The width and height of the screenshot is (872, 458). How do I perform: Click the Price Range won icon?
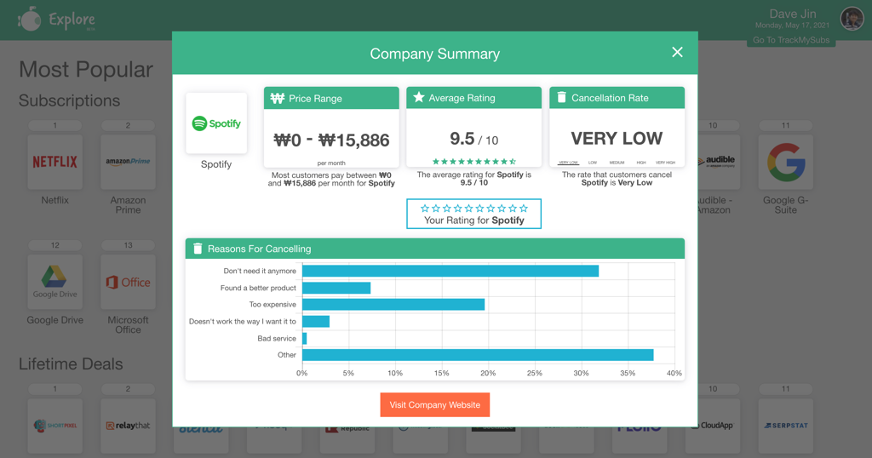click(x=277, y=99)
